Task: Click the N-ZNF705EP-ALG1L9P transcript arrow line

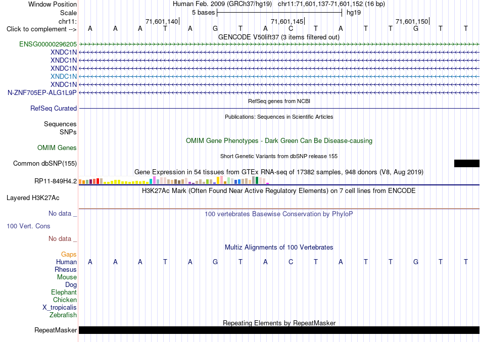Action: [x=279, y=92]
